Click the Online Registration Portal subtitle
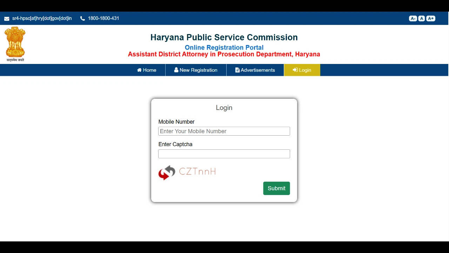This screenshot has height=253, width=449. point(224,47)
